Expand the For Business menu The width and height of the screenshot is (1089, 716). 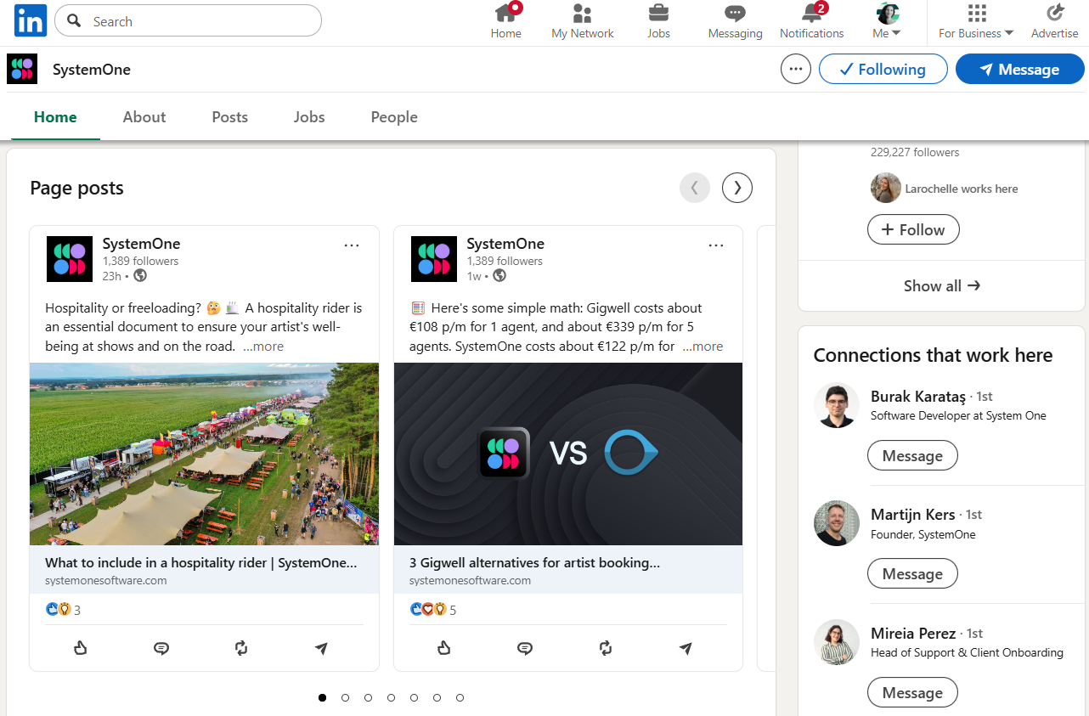point(976,21)
